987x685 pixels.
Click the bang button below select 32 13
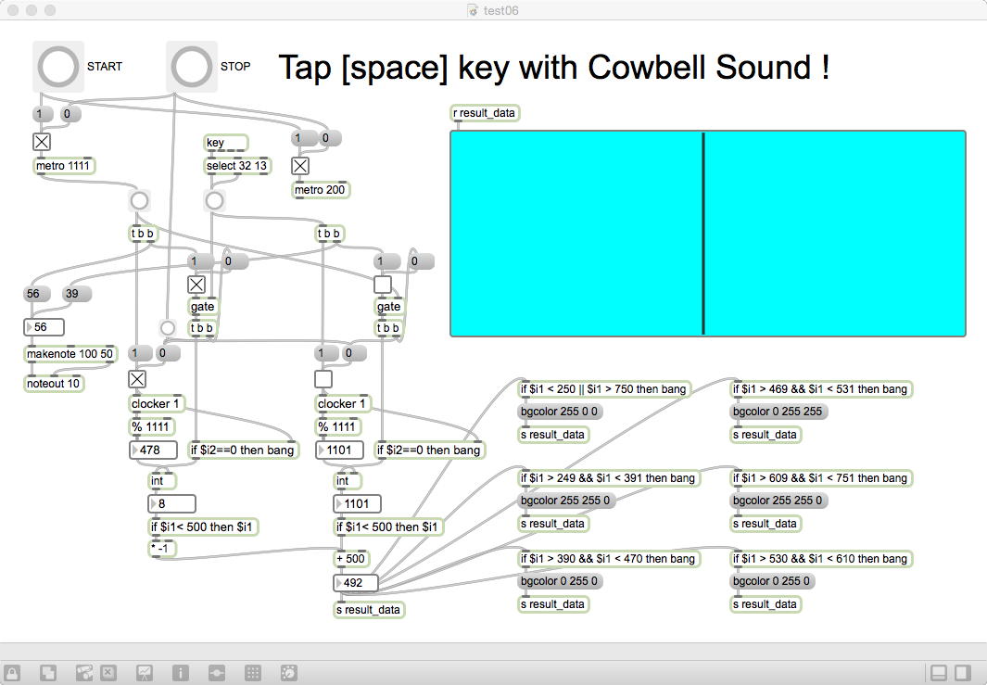coord(214,201)
